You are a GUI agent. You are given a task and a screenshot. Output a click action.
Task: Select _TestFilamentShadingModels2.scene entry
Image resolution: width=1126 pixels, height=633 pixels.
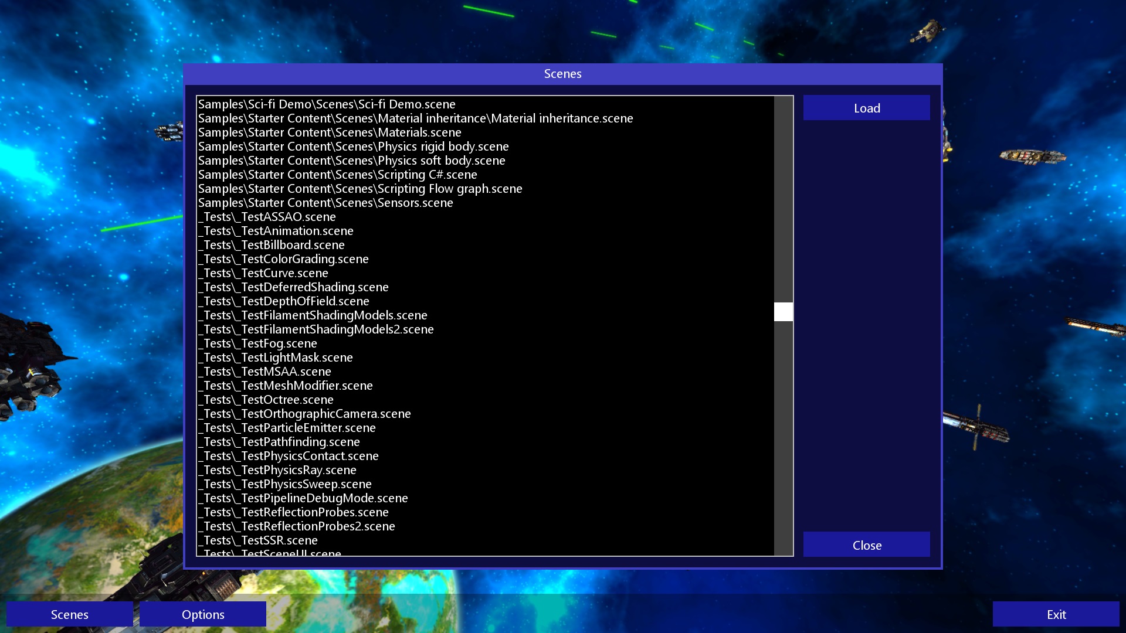(316, 329)
